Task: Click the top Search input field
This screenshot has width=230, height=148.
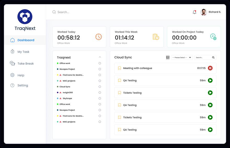Action: click(x=78, y=12)
